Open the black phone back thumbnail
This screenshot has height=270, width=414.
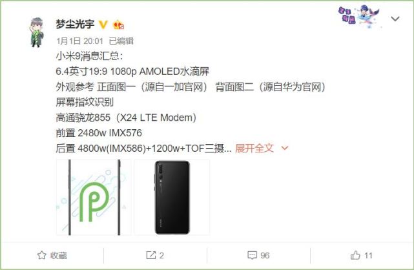[x=172, y=197]
